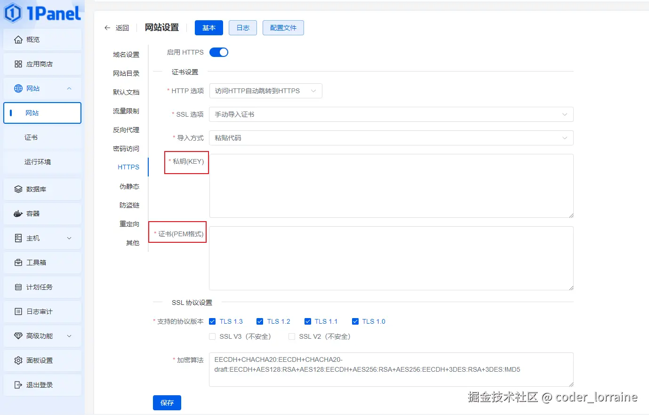Click the Docker whale icon for 容器
This screenshot has height=415, width=649.
click(x=18, y=214)
